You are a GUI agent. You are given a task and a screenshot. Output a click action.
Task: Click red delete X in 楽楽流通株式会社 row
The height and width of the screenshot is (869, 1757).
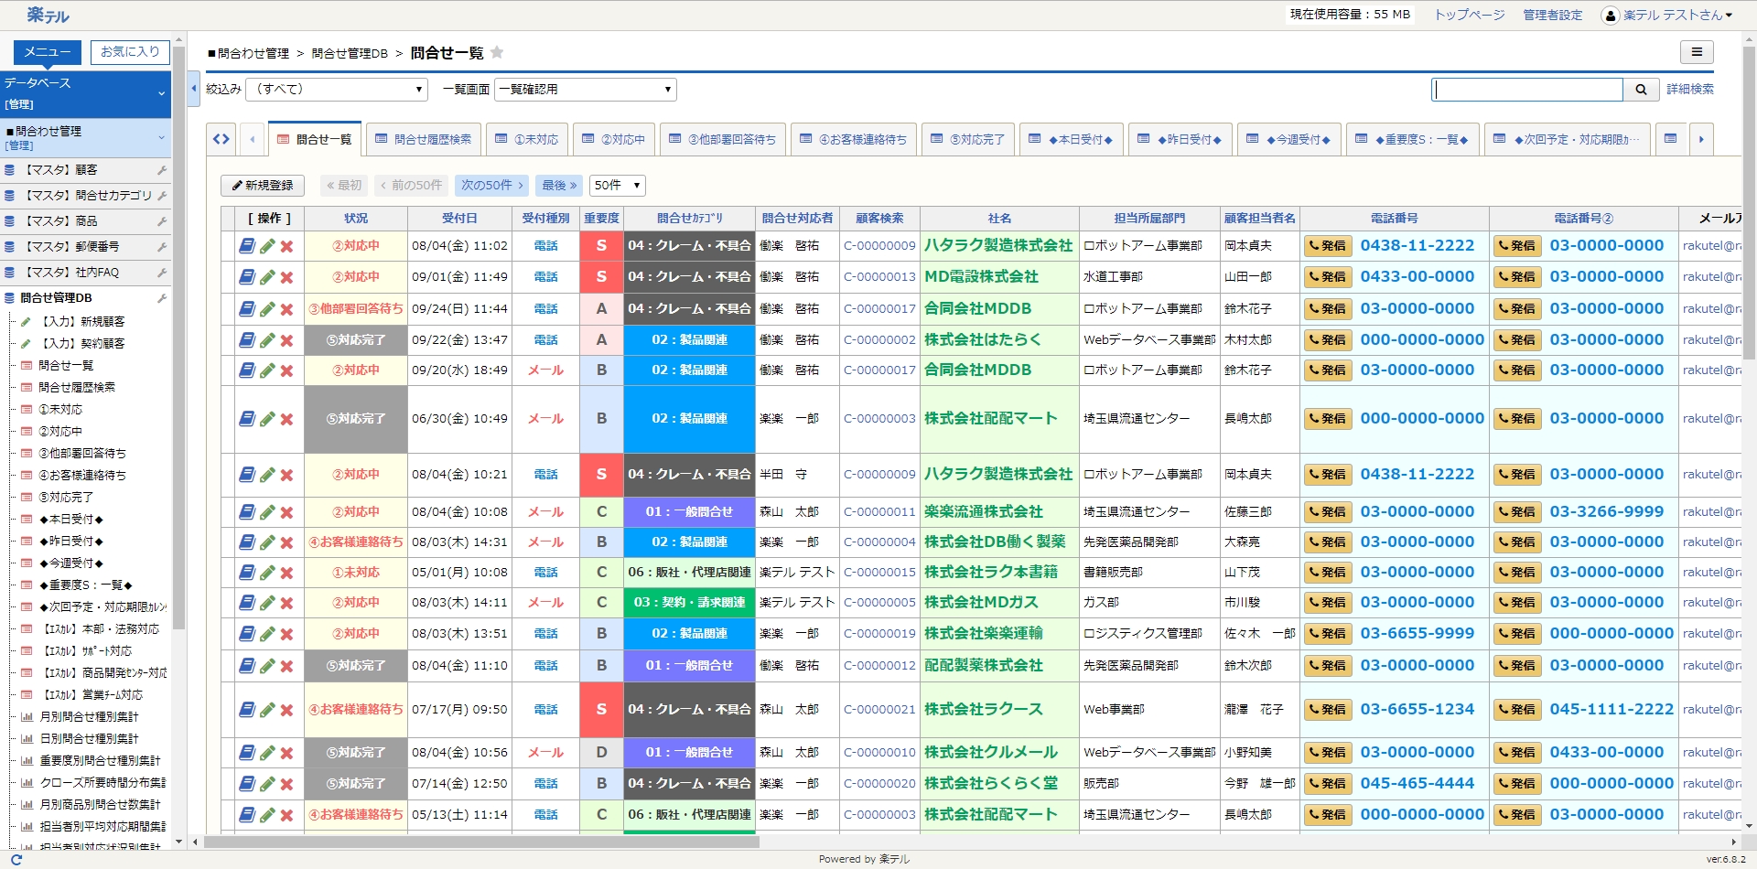pyautogui.click(x=286, y=512)
